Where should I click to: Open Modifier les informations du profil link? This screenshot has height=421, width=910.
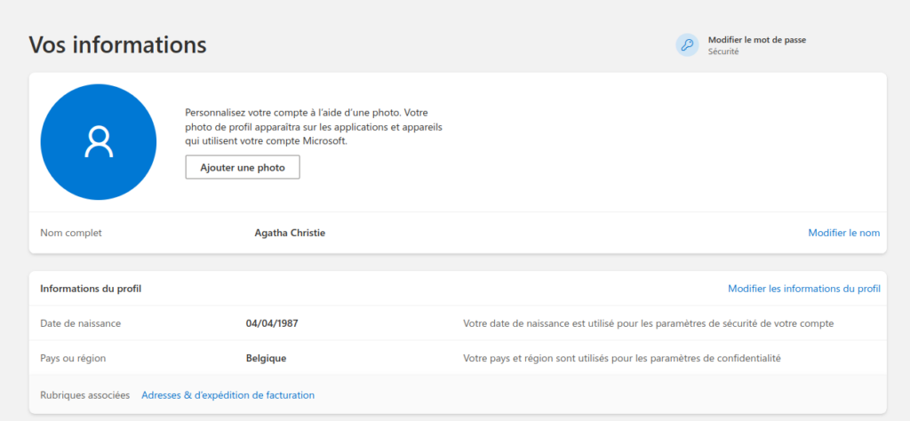point(803,289)
